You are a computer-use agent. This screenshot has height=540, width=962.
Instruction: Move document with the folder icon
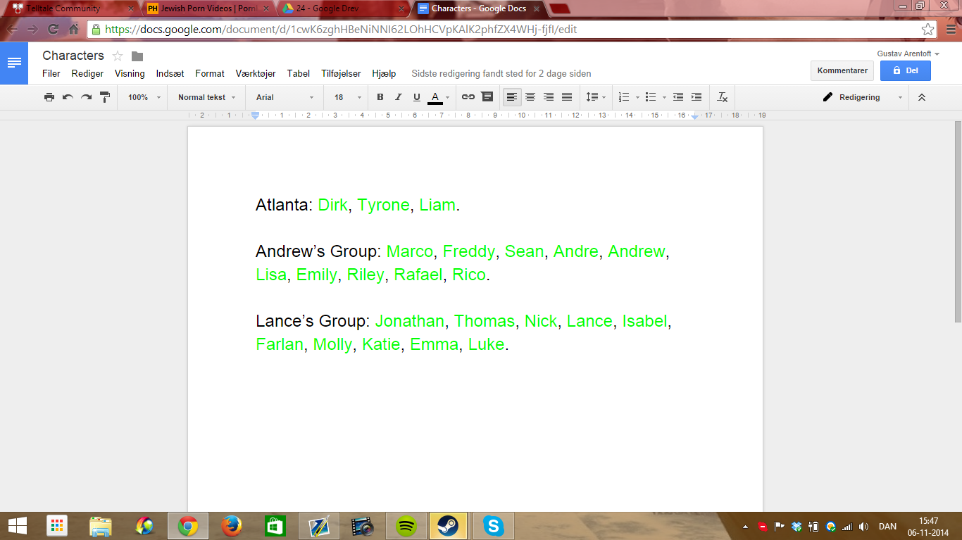[137, 56]
